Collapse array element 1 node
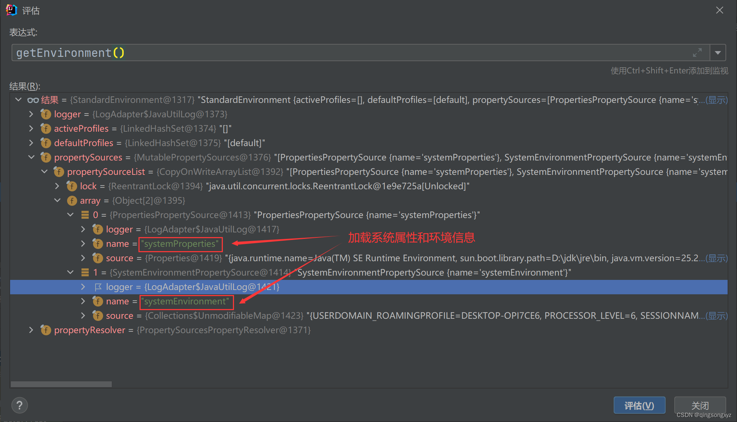737x422 pixels. (70, 272)
